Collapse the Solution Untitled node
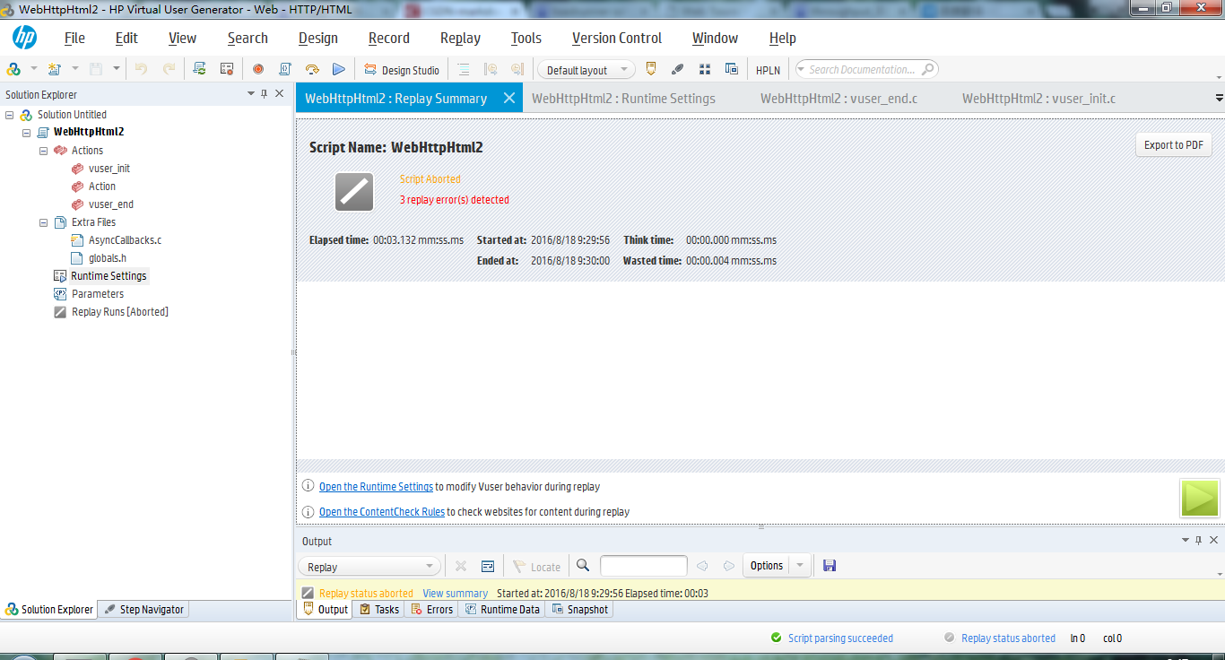Screen dimensions: 1225x660 tap(10, 115)
